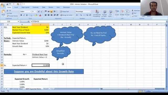Apply fill color to cell
168x95 pixels.
36,15
